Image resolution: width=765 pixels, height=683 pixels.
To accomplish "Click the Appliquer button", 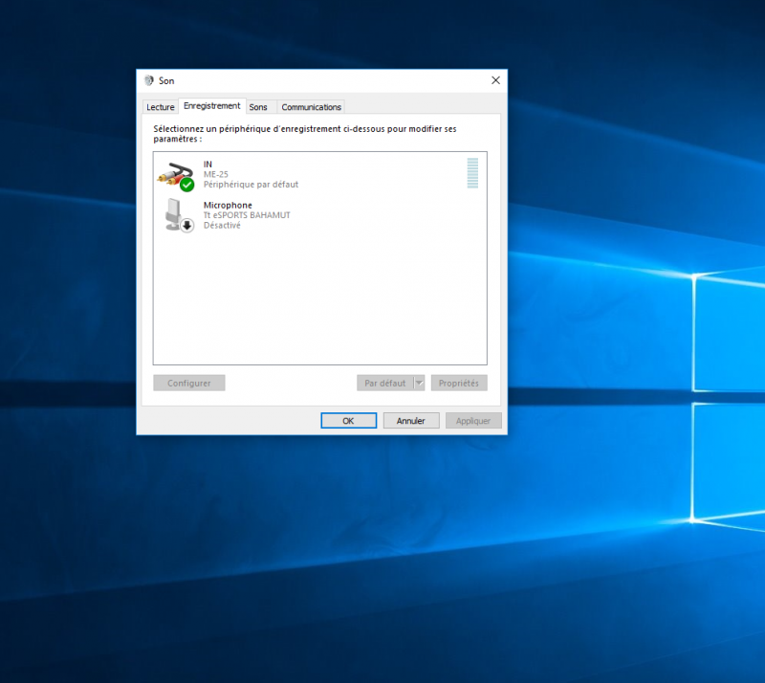I will pos(473,421).
